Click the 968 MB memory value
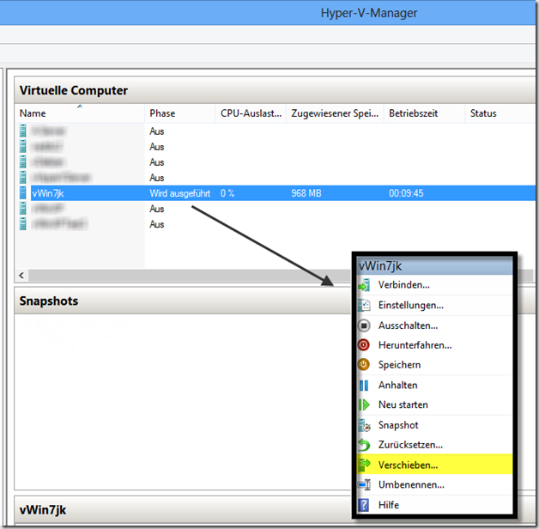The image size is (539, 529). click(306, 193)
